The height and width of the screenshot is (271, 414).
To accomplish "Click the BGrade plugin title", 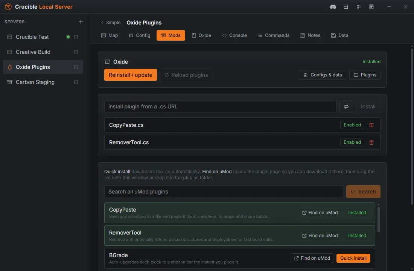I will coord(118,256).
